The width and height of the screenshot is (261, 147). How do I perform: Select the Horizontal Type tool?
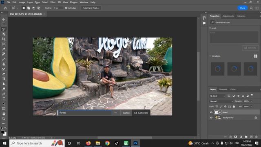pos(4,99)
